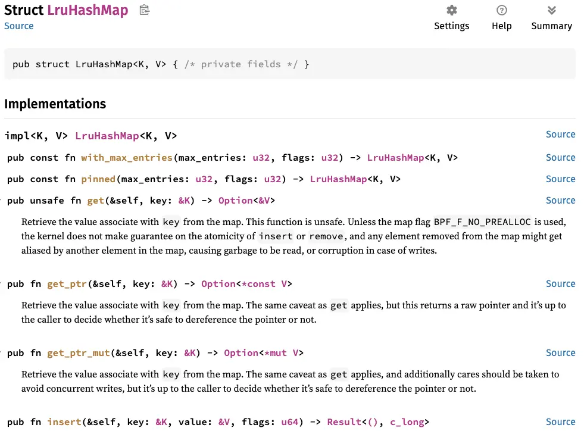View Source for pinned function
The height and width of the screenshot is (431, 584).
point(560,179)
